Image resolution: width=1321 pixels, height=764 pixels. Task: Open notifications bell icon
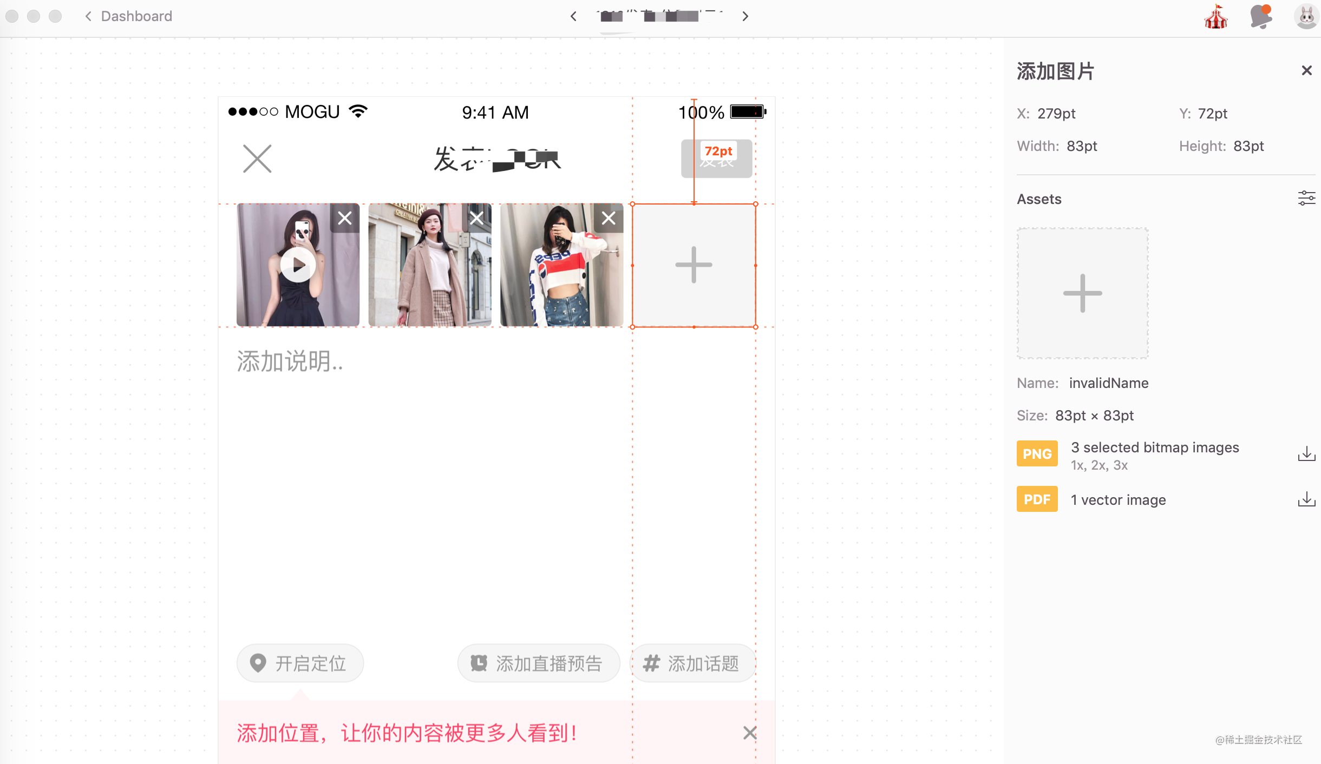pyautogui.click(x=1261, y=16)
